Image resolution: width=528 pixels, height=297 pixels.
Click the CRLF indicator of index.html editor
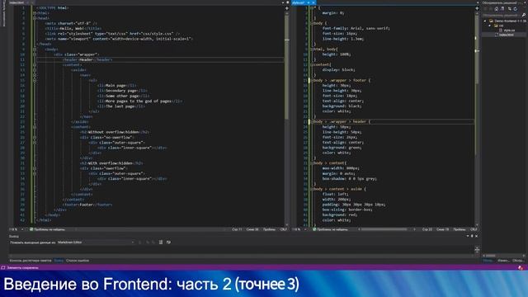click(284, 229)
